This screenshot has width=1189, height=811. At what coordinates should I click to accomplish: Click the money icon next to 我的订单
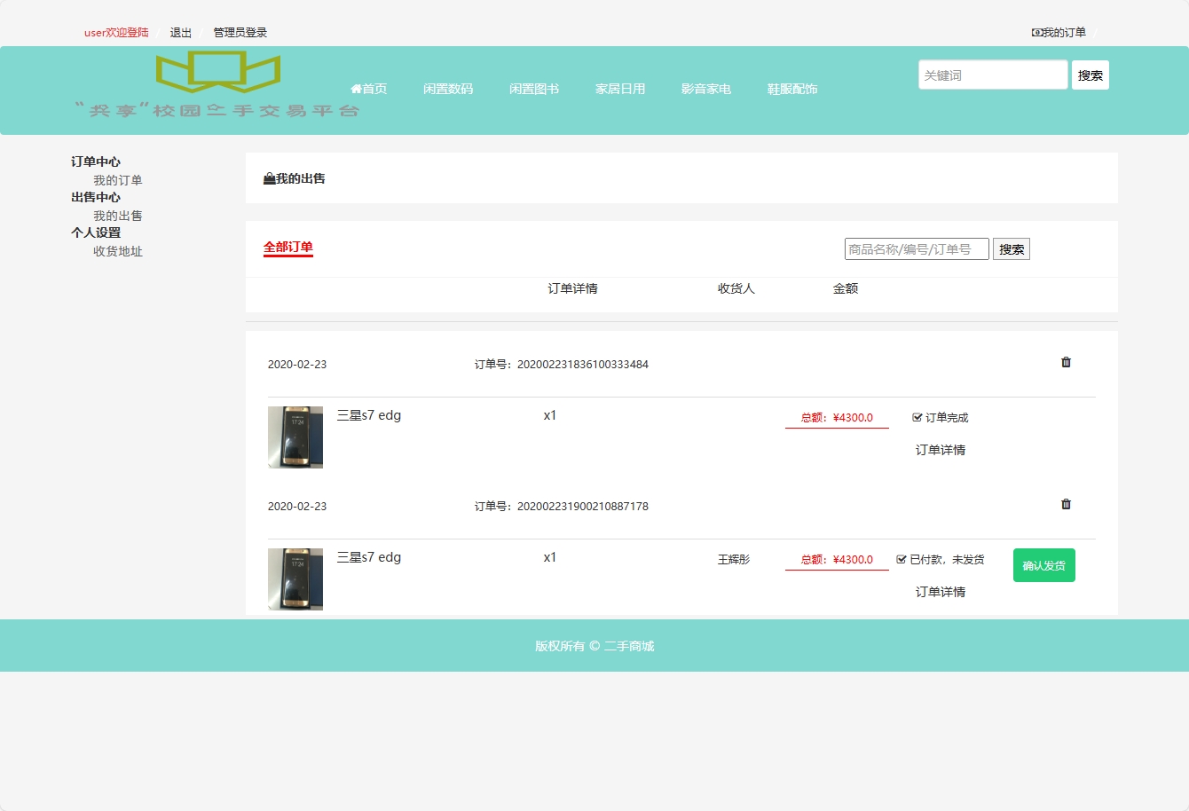click(1036, 33)
